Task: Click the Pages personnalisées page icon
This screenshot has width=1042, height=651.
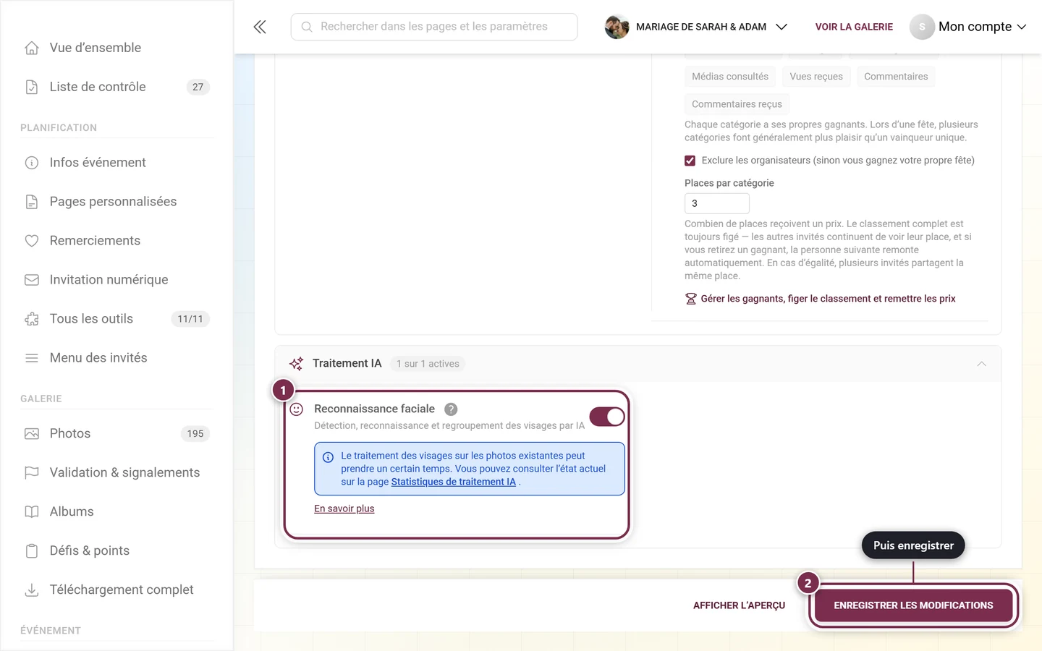Action: tap(32, 202)
